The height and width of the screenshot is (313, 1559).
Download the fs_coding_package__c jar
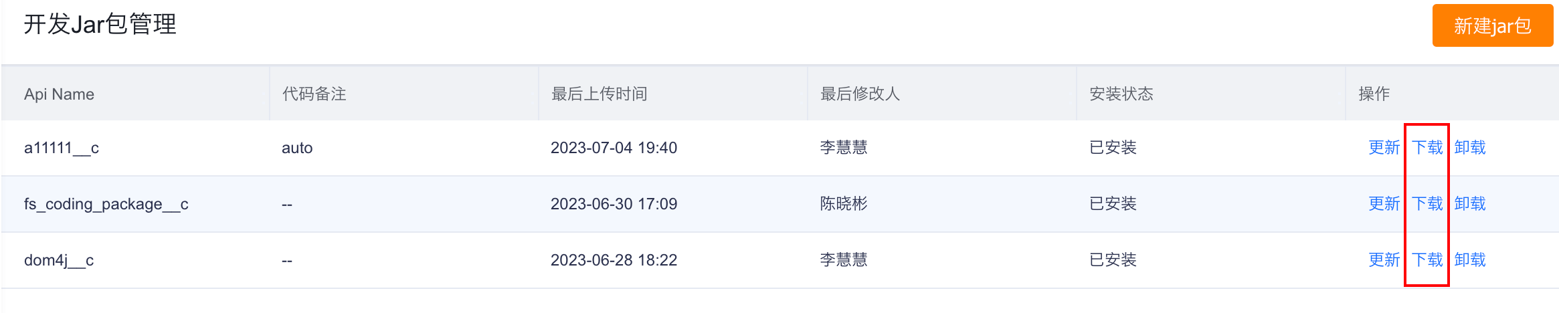pyautogui.click(x=1427, y=204)
